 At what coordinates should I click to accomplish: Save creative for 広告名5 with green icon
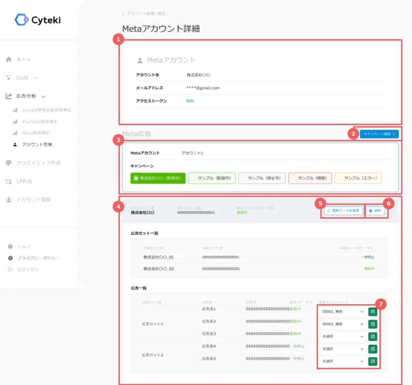pos(373,361)
